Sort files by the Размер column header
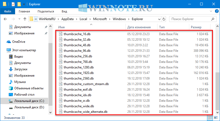 [196, 27]
